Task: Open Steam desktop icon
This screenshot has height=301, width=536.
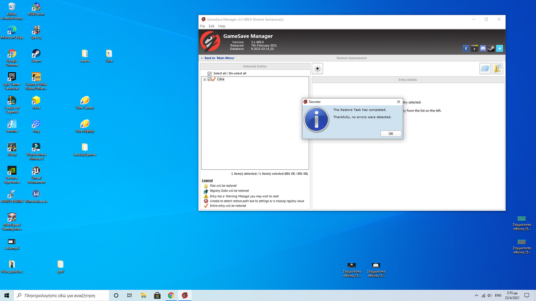Action: click(36, 56)
